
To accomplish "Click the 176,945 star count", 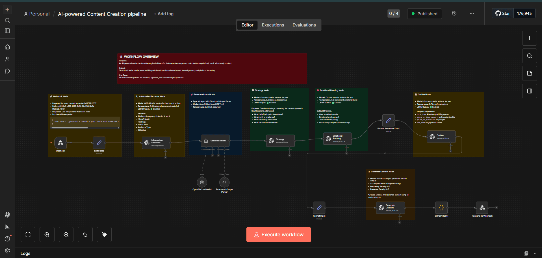I will pos(524,14).
